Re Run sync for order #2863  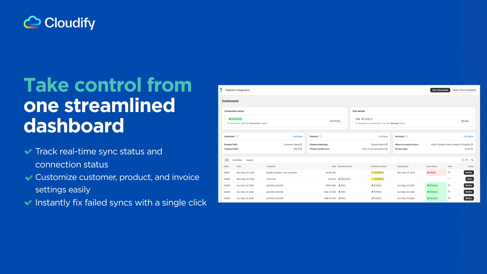[469, 198]
